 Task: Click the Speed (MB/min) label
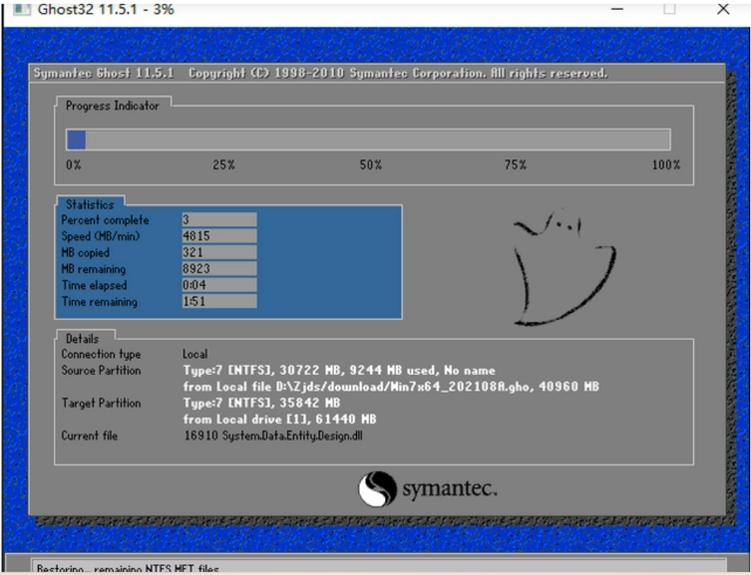click(x=100, y=237)
